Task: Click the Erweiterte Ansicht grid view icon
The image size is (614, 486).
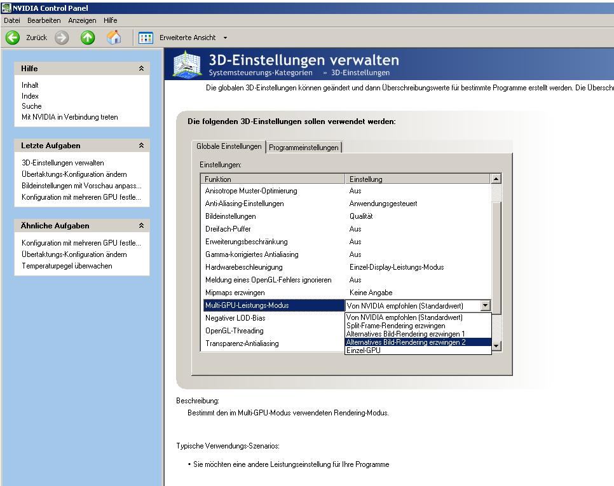Action: [146, 38]
